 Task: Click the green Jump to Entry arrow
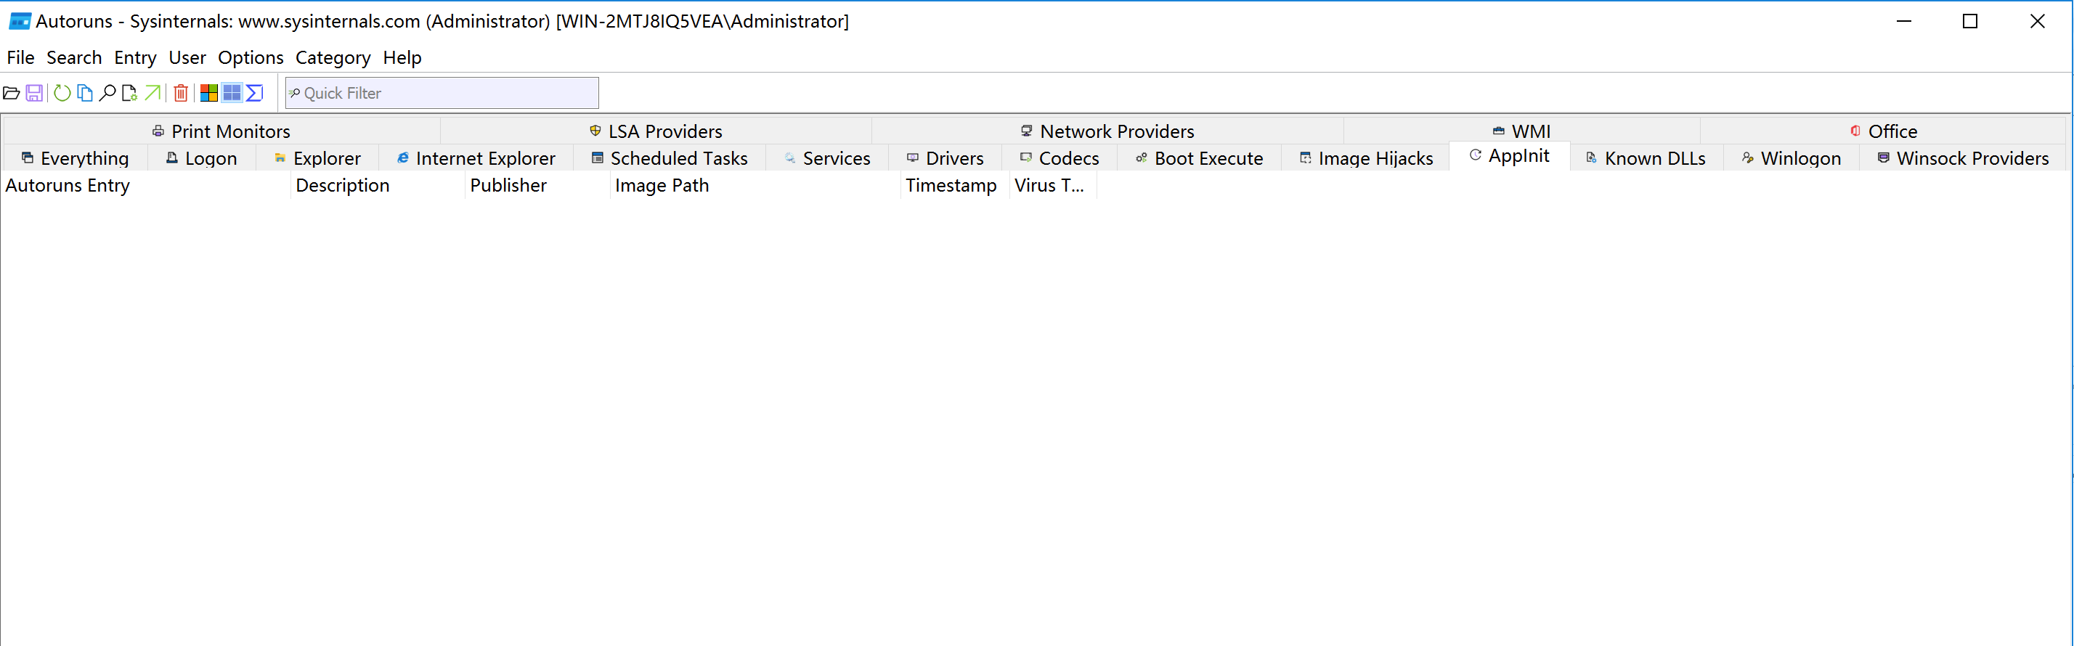click(x=152, y=94)
